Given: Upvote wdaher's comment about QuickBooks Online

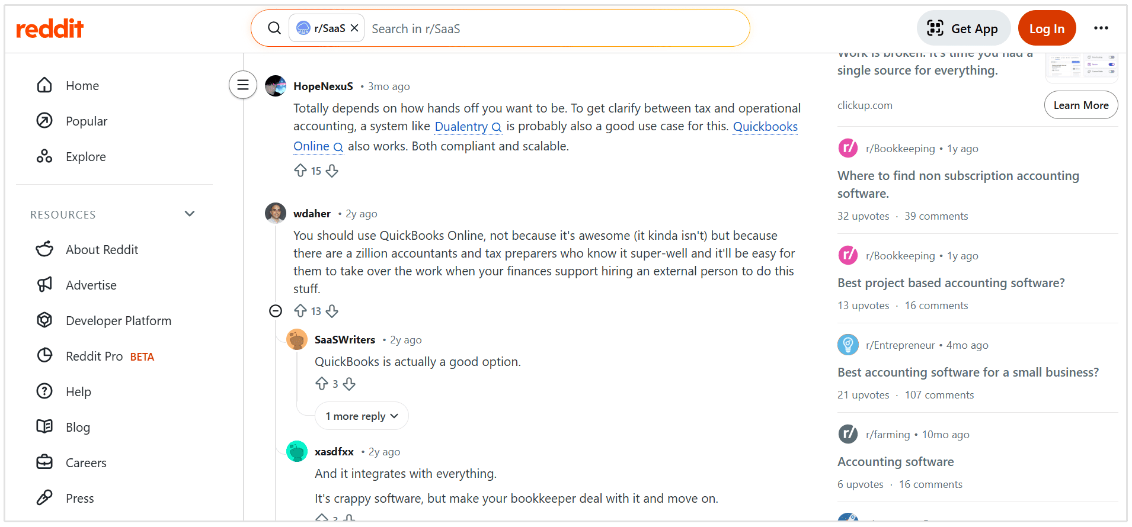Looking at the screenshot, I should 301,310.
